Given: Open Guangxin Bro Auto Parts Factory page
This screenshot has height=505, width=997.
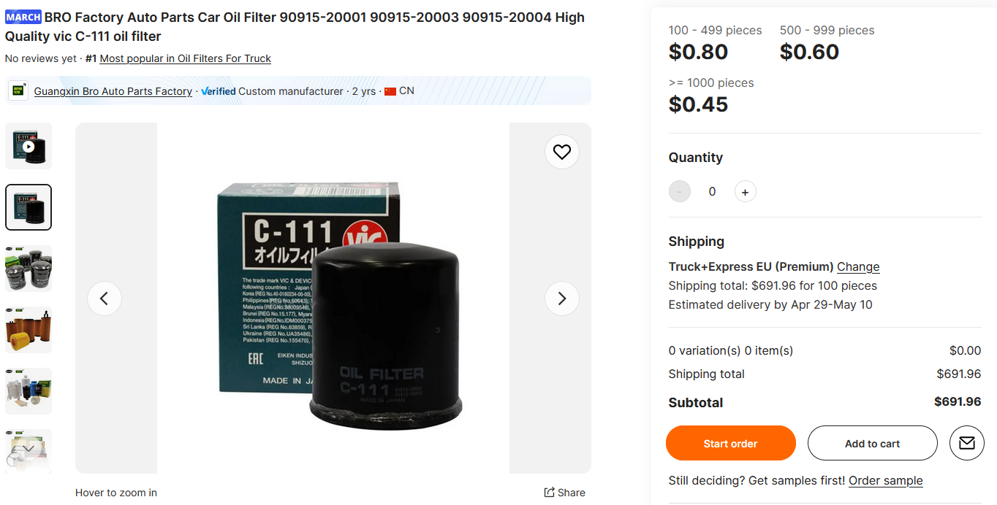Looking at the screenshot, I should [113, 91].
